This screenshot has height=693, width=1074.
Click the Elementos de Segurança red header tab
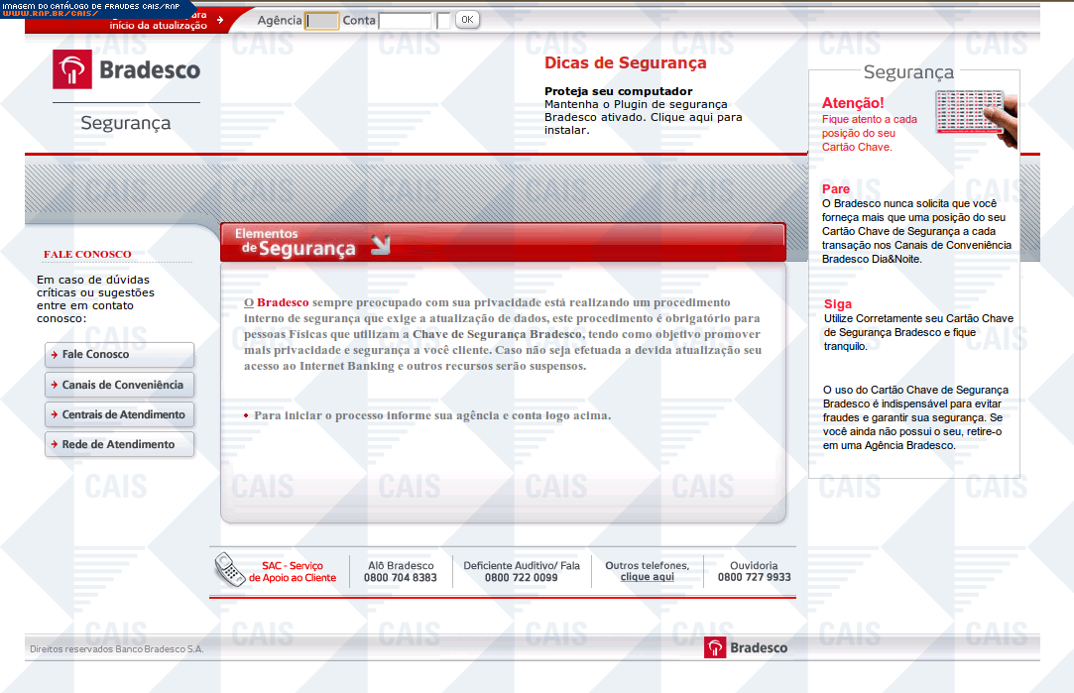[x=502, y=242]
